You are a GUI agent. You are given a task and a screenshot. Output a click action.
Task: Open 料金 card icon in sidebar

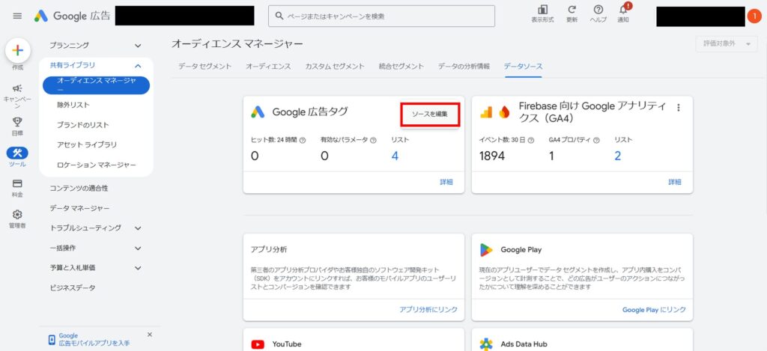click(17, 183)
